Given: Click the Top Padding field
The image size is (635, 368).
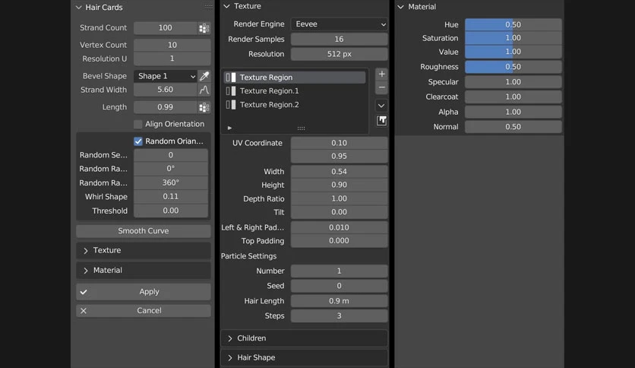Looking at the screenshot, I should tap(339, 241).
